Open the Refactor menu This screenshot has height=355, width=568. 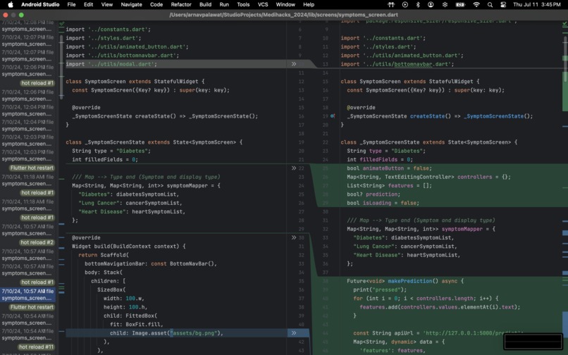pos(181,4)
